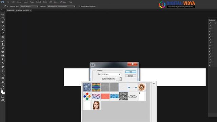Screen dimensions: 217x122
Task: Select the Ellipse shape tool
Action: point(3,78)
